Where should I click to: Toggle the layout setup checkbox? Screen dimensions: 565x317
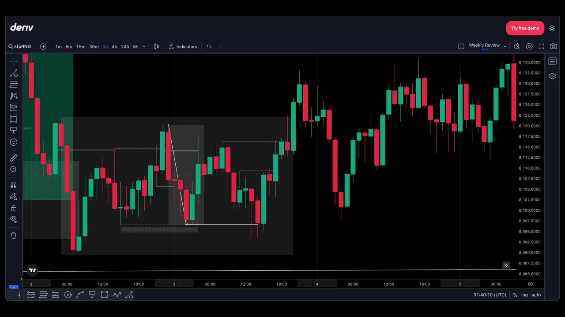461,46
